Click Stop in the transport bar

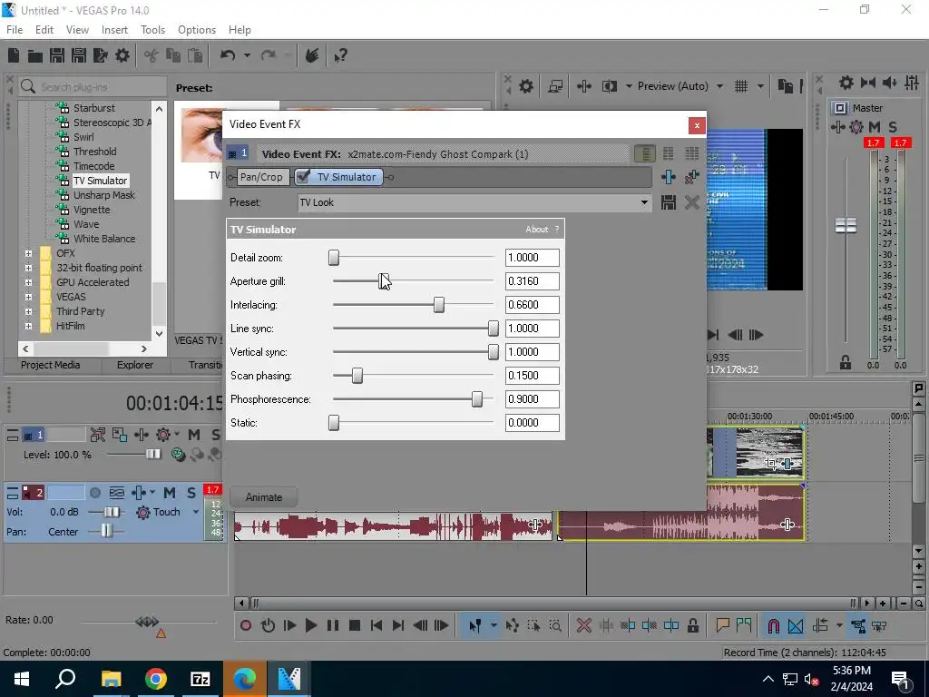tap(355, 625)
